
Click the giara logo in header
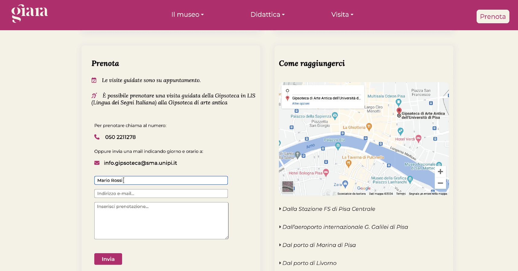30,14
